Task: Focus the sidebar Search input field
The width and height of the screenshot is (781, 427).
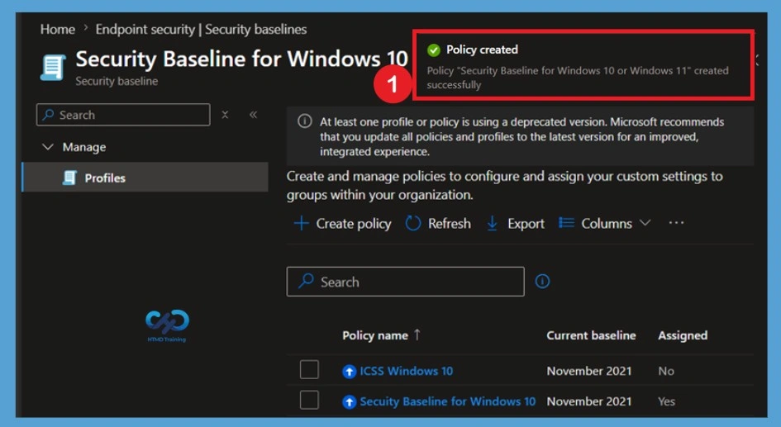Action: pos(123,115)
